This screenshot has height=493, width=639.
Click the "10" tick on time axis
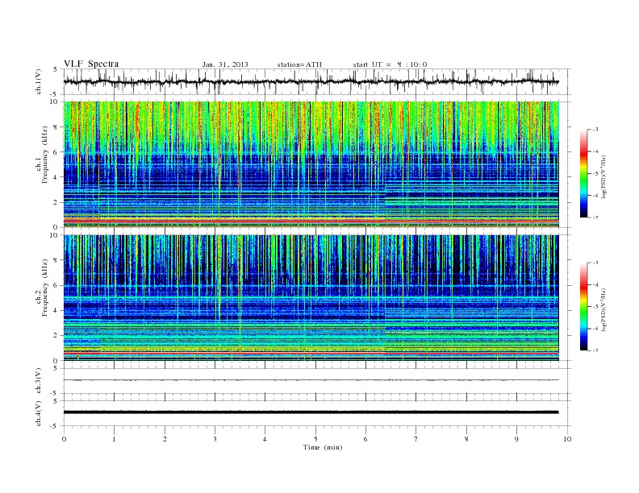567,439
